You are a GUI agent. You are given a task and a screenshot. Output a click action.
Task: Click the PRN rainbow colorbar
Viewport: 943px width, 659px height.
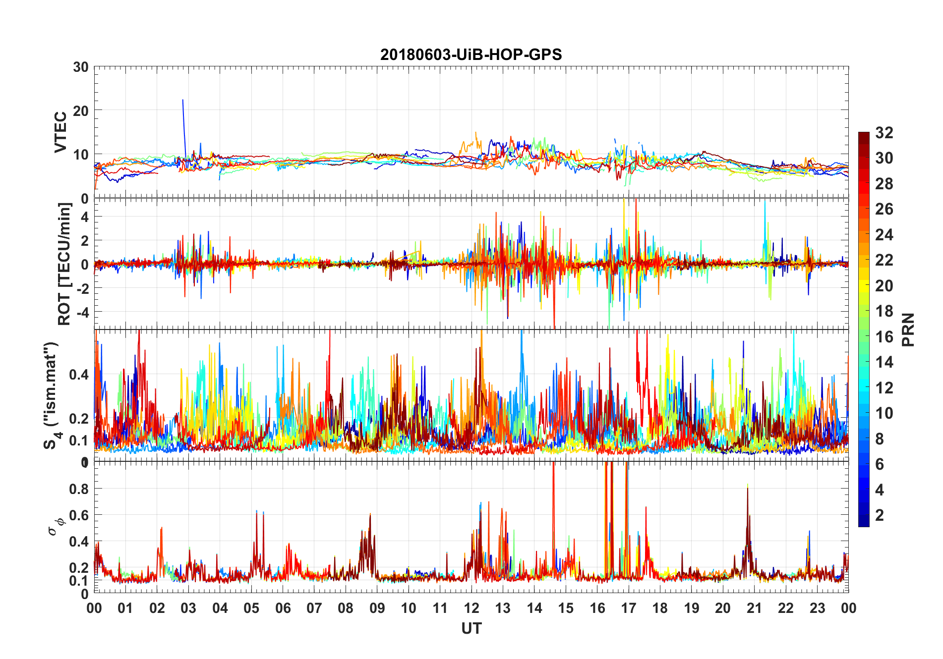tap(864, 329)
